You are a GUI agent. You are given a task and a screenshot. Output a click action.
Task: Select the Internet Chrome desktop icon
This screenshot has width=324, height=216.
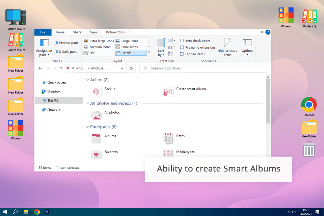click(x=309, y=107)
